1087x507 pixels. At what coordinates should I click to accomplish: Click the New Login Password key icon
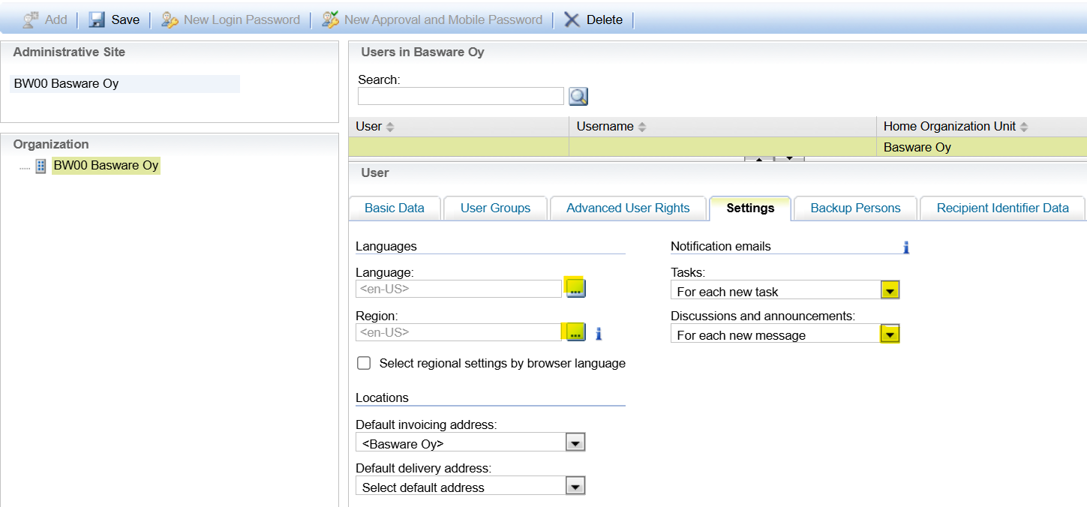pos(170,19)
